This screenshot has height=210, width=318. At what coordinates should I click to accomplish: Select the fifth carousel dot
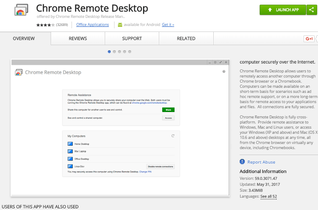tap(129, 52)
